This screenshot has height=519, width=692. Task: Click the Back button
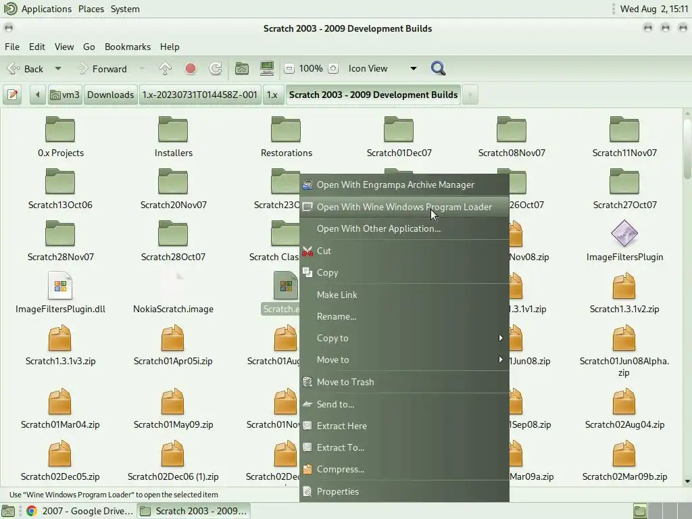click(26, 69)
